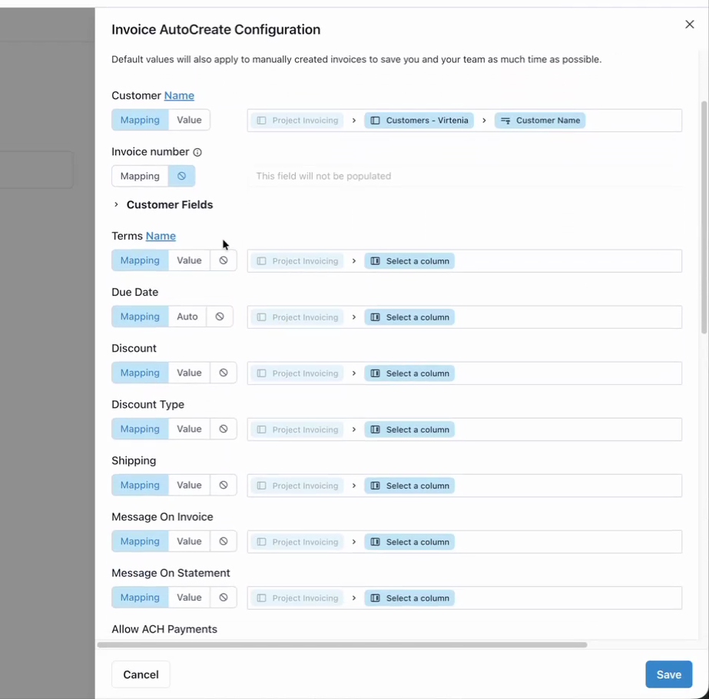
Task: Click the info icon beside Invoice number
Action: pos(198,151)
